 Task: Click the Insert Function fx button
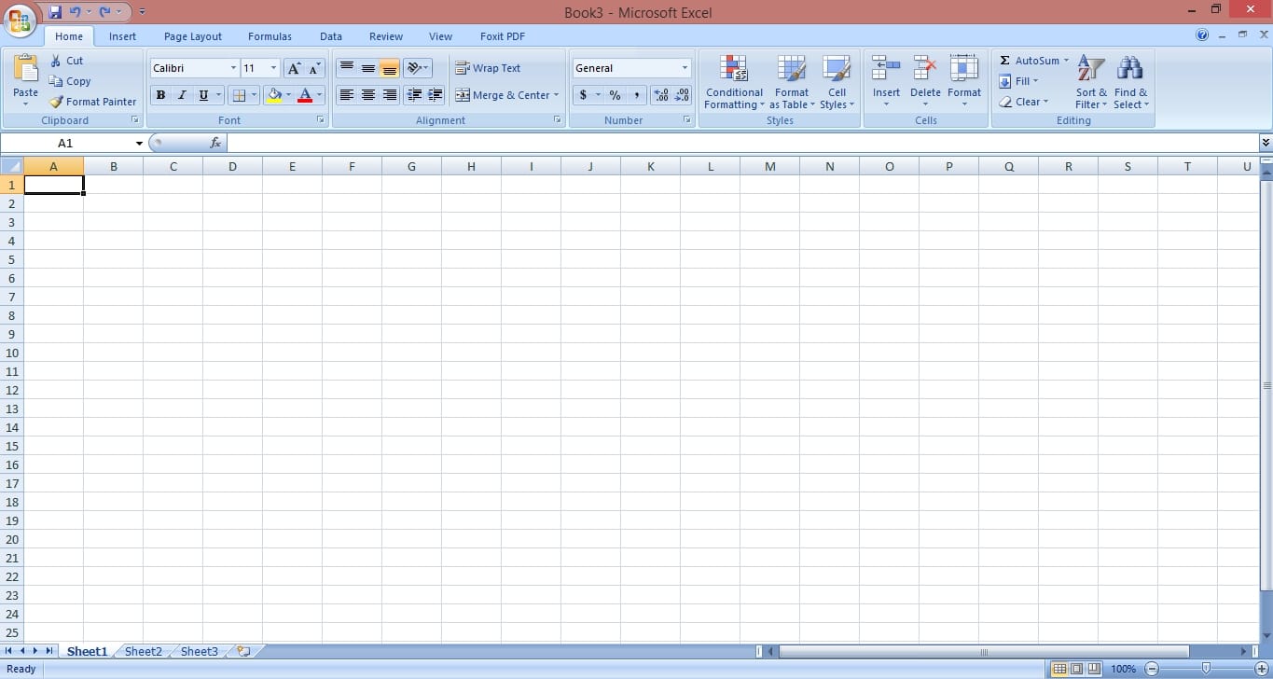click(215, 143)
